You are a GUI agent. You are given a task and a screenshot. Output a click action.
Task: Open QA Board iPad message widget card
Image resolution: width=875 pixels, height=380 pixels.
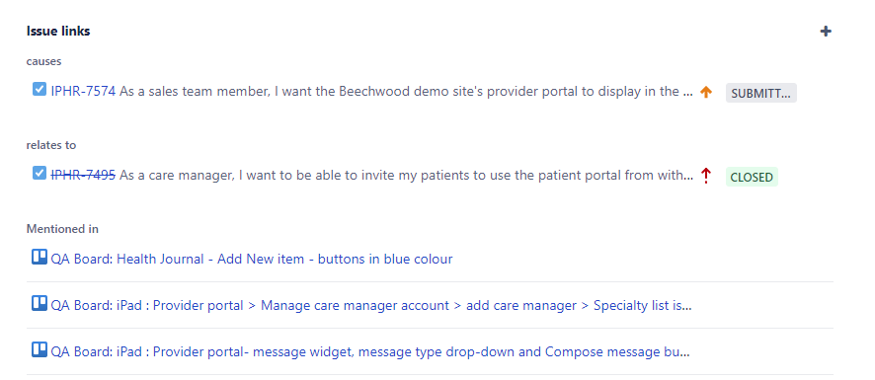click(x=370, y=352)
